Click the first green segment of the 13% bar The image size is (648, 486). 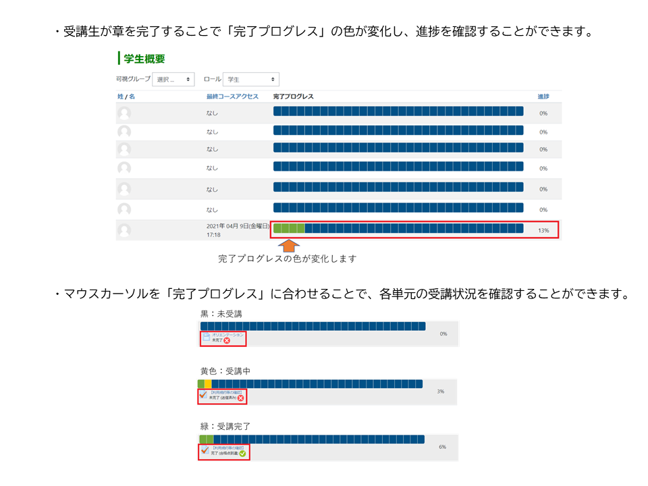(x=277, y=228)
